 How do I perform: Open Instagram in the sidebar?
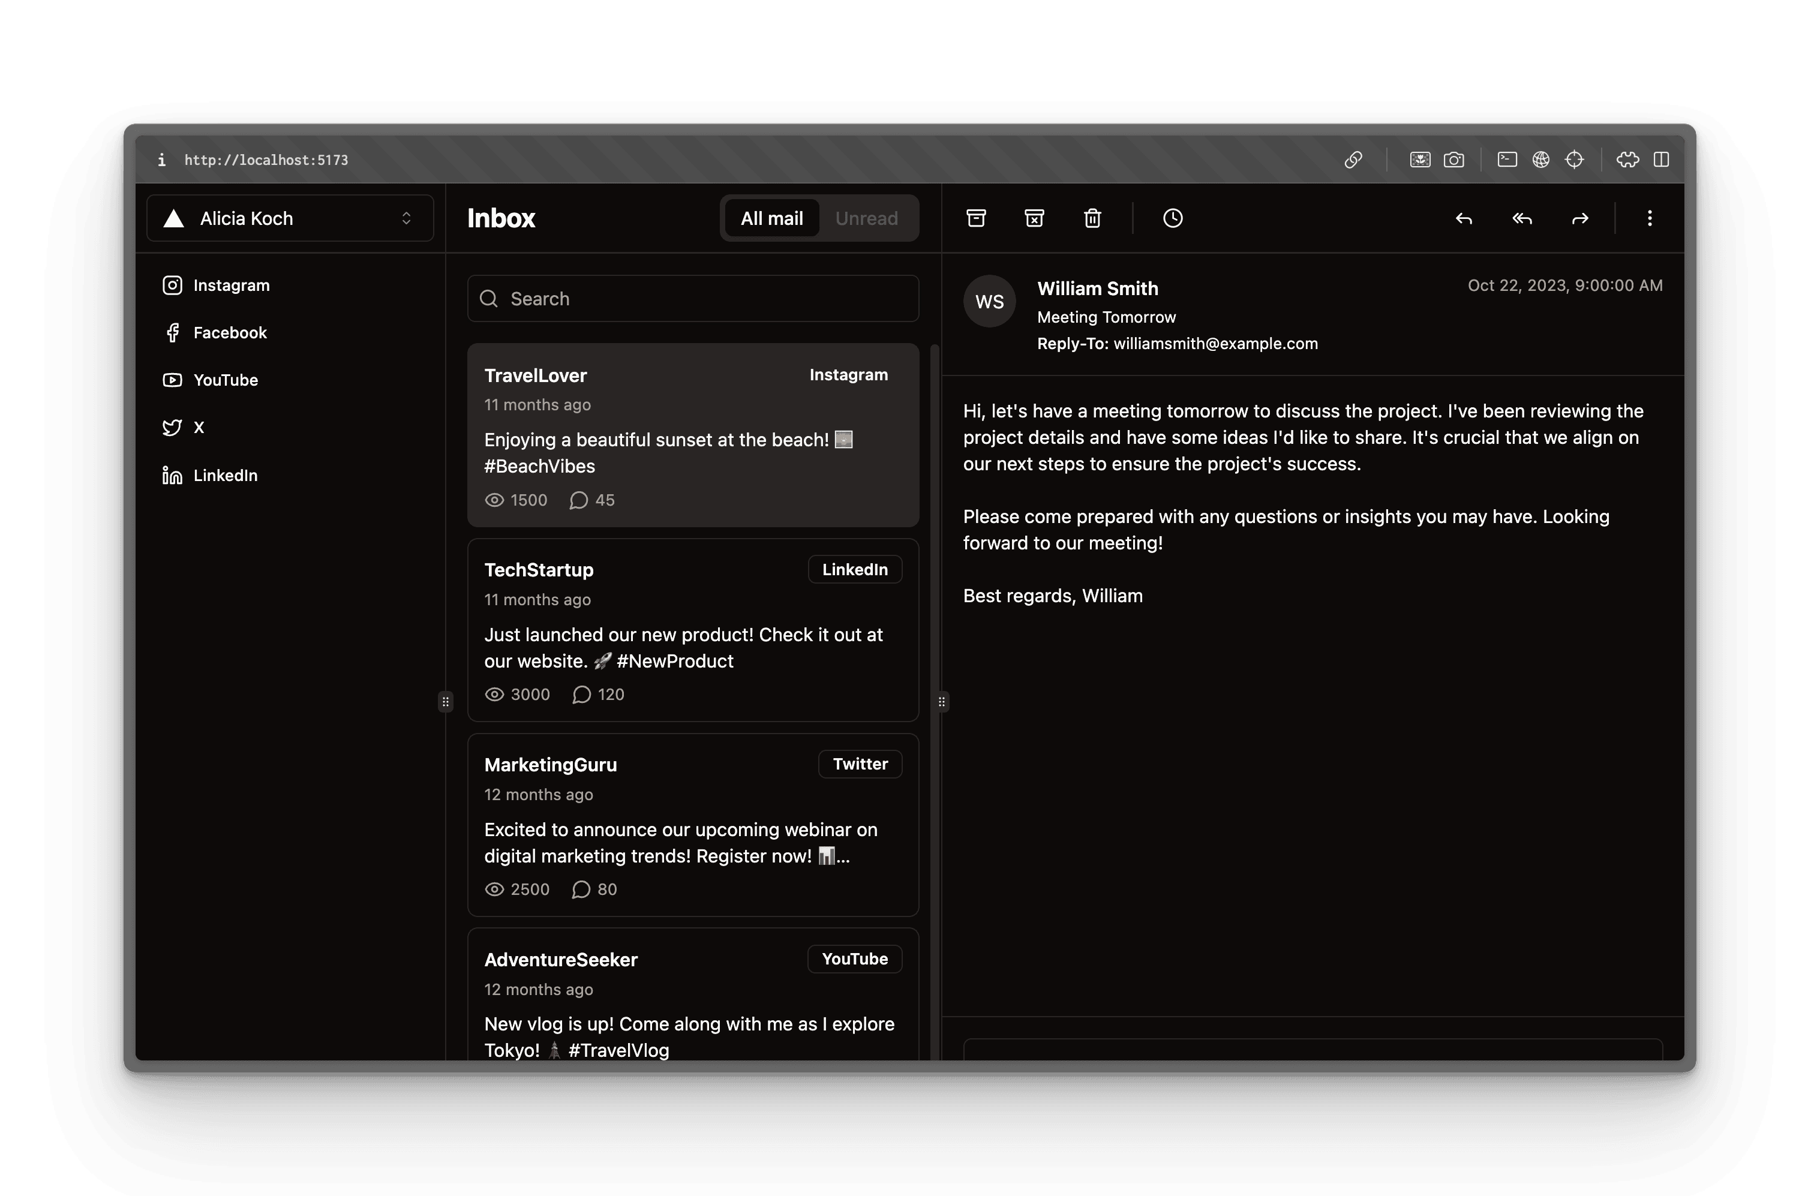click(x=231, y=286)
